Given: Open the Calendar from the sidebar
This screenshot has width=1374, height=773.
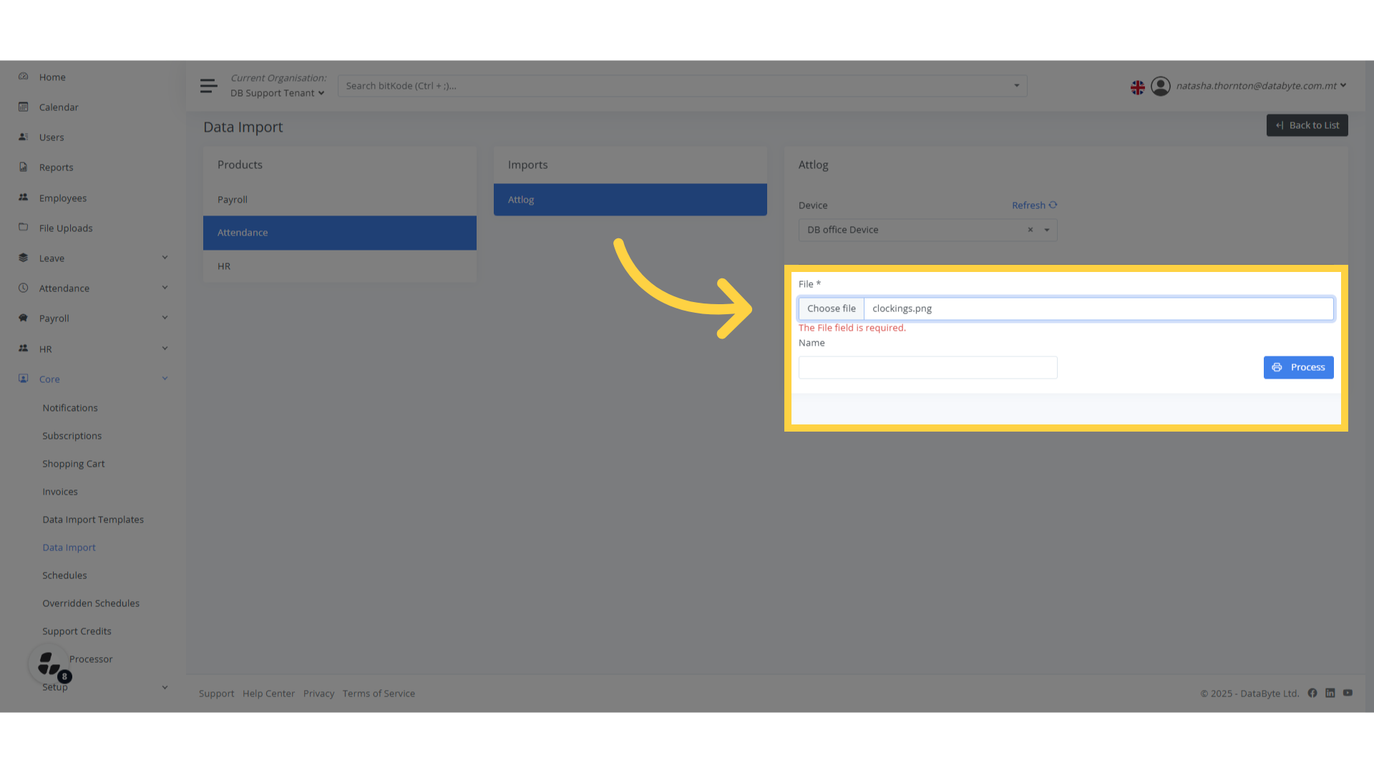Looking at the screenshot, I should click(59, 107).
